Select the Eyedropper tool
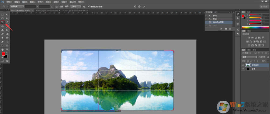Image resolution: width=270 pixels, height=114 pixels. [7, 22]
